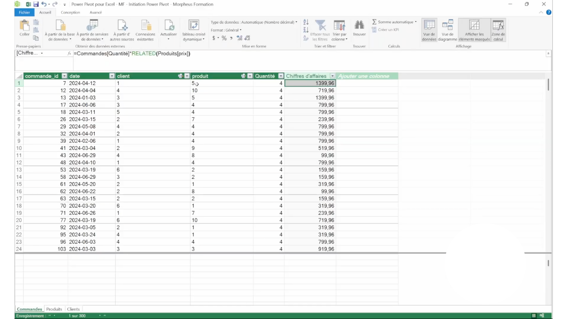Open the Format Général dropdown
Screen dimensions: 567x319
click(241, 30)
